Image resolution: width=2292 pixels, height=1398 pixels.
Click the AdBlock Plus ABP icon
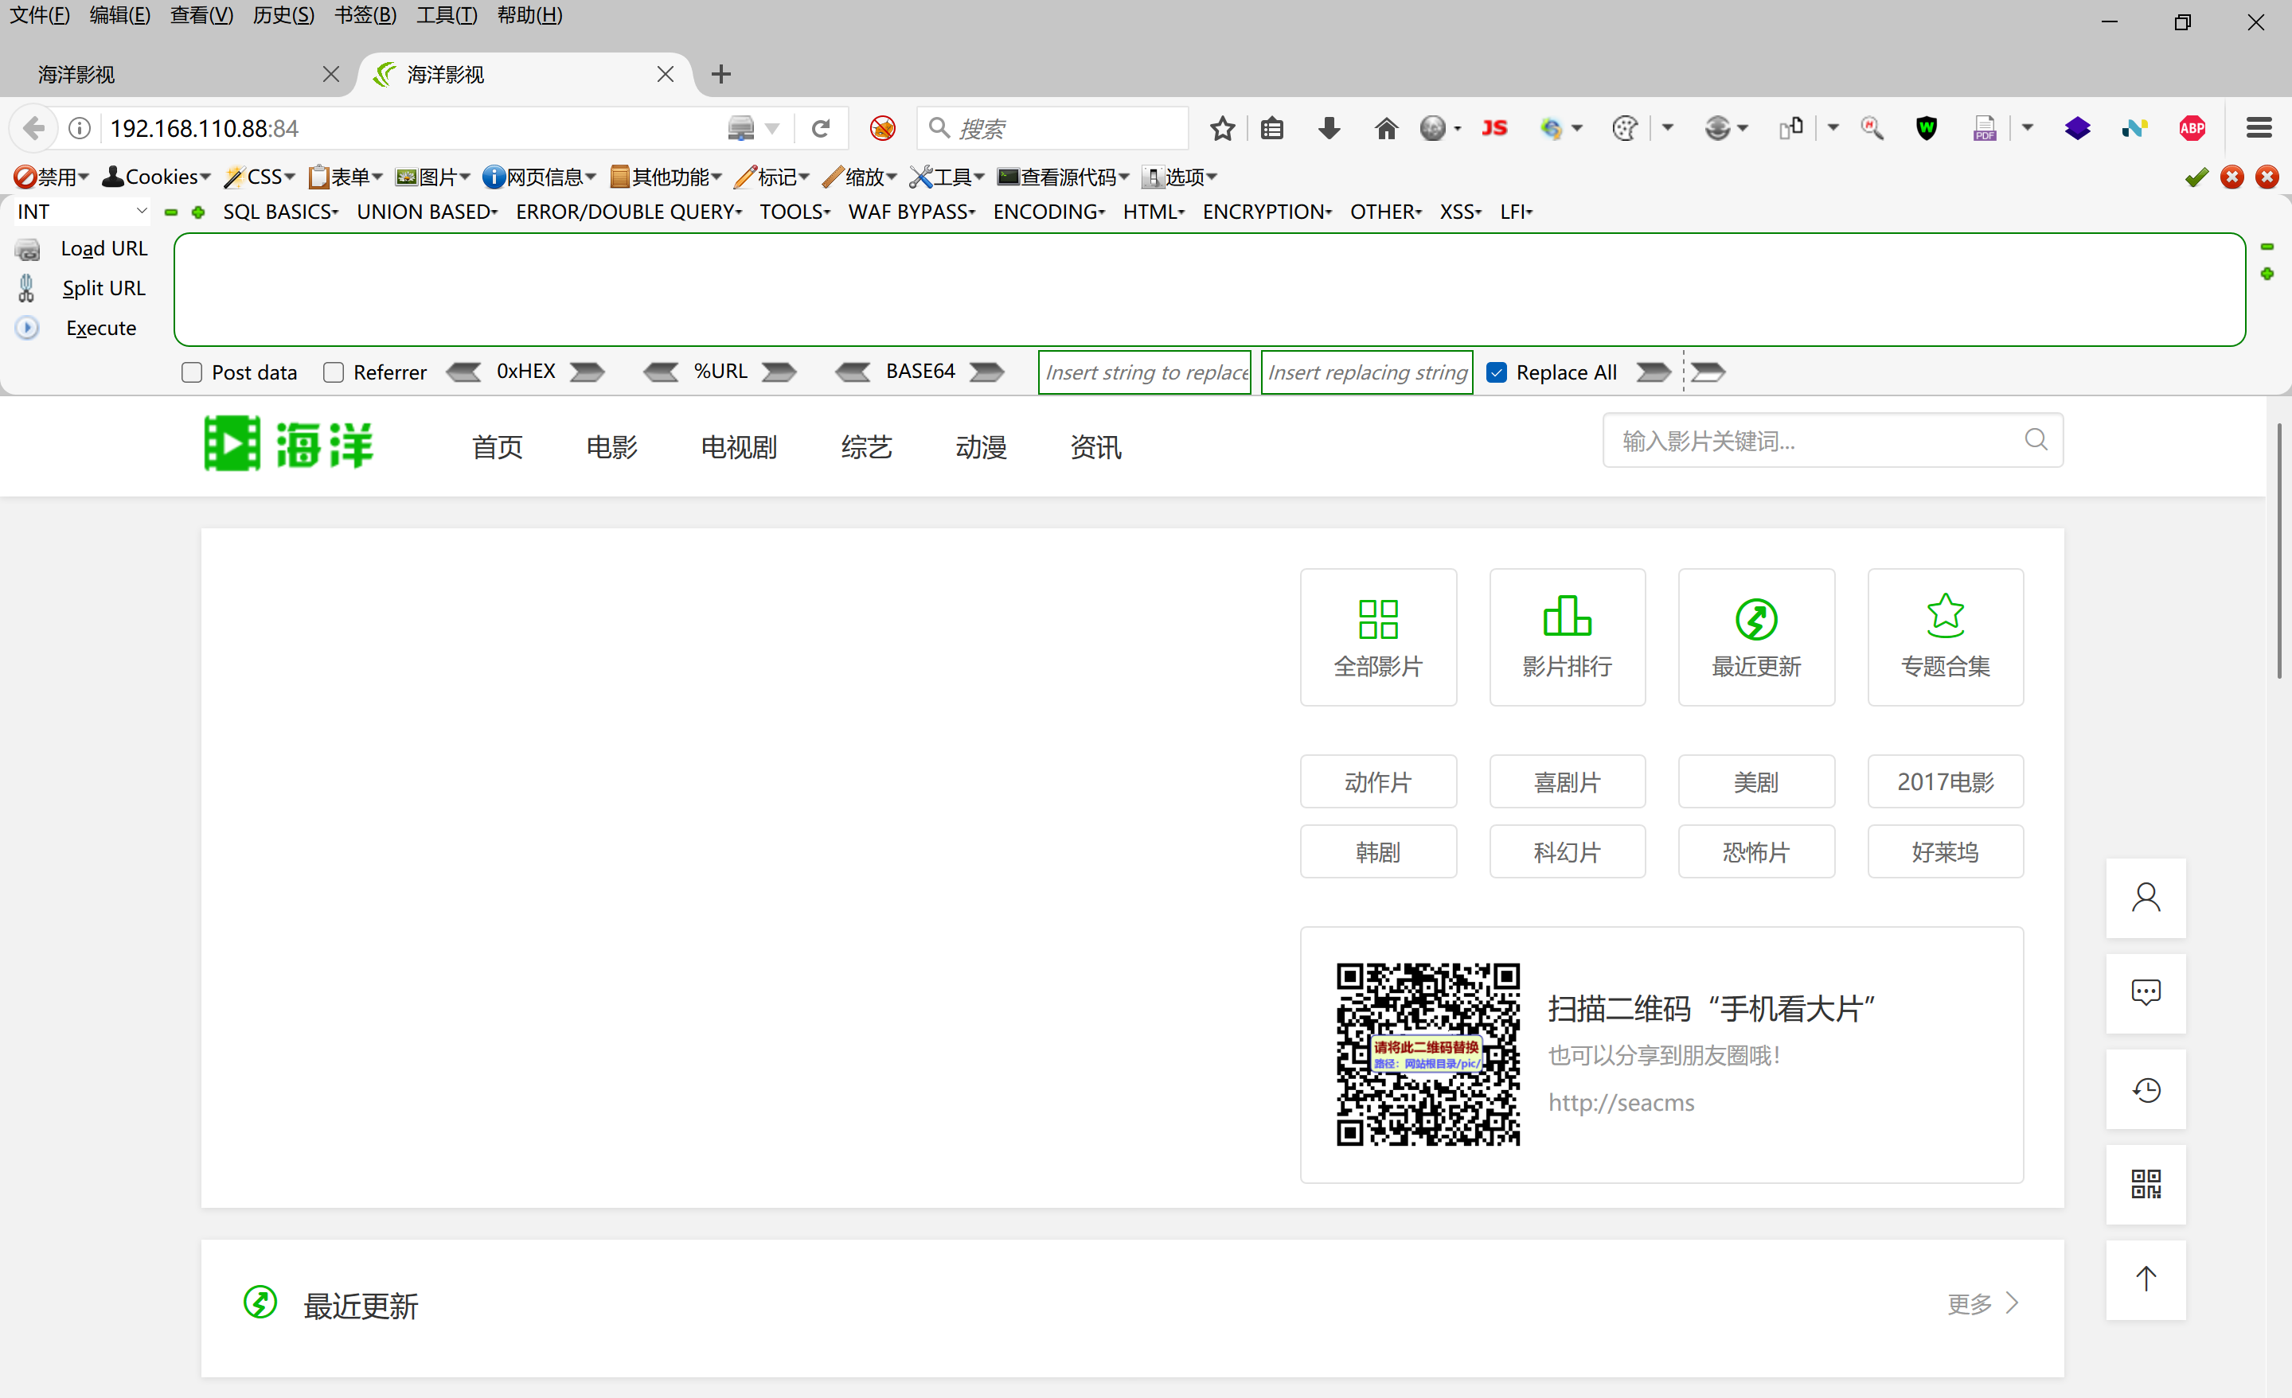click(x=2192, y=128)
